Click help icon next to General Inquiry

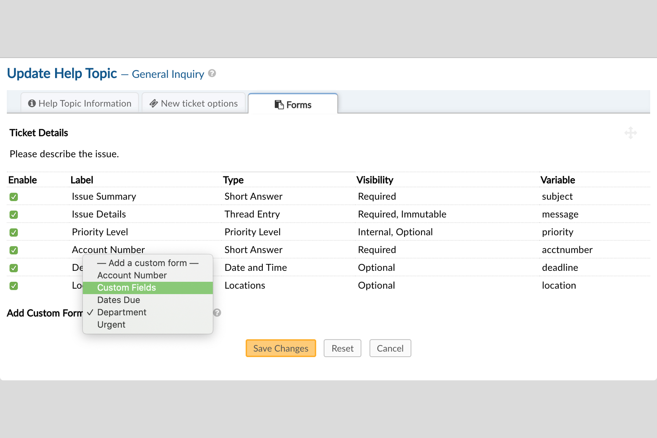(x=212, y=73)
